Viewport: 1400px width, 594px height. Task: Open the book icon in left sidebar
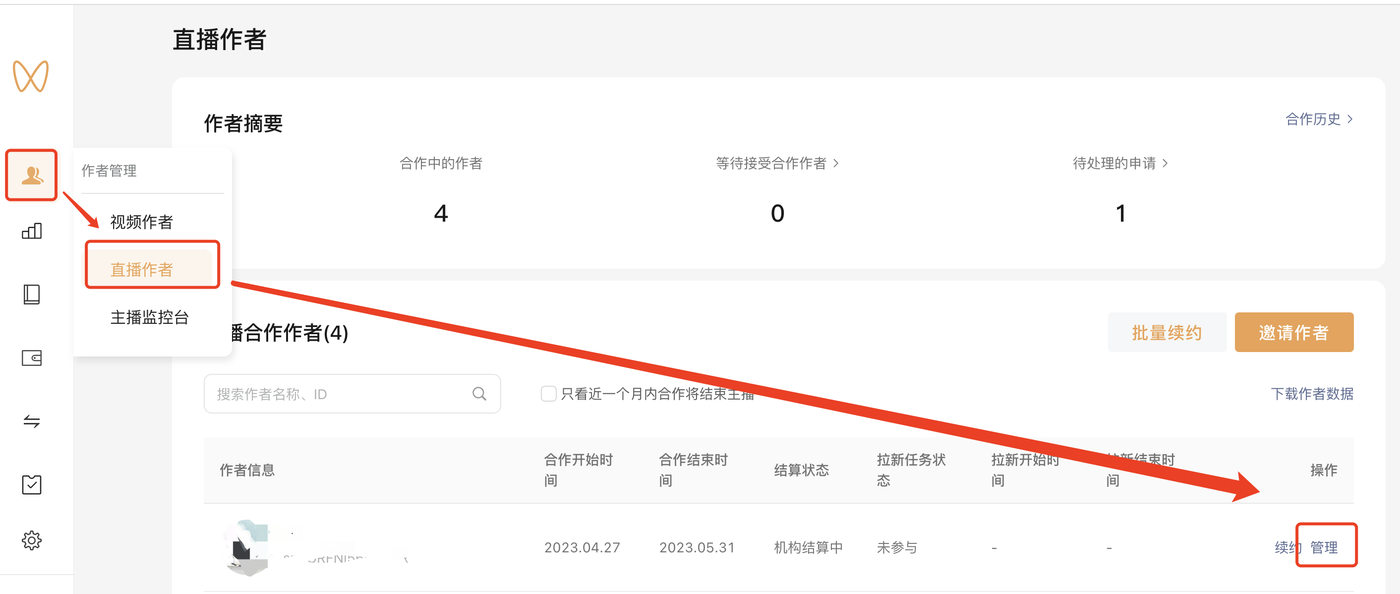(32, 295)
